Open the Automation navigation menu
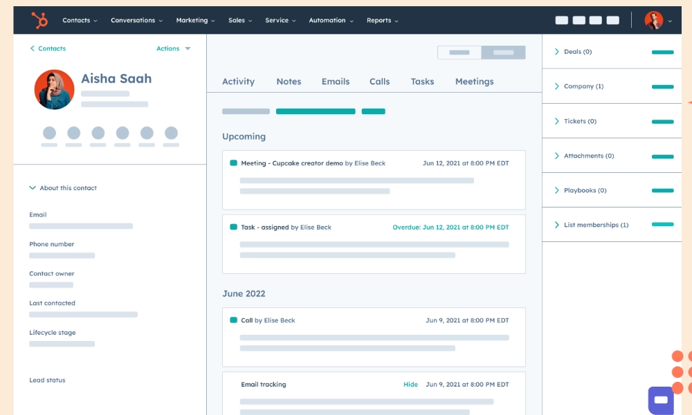 (331, 20)
